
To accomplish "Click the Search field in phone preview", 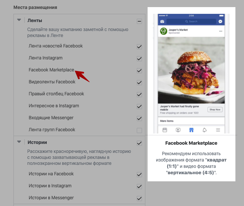I will coord(191,21).
